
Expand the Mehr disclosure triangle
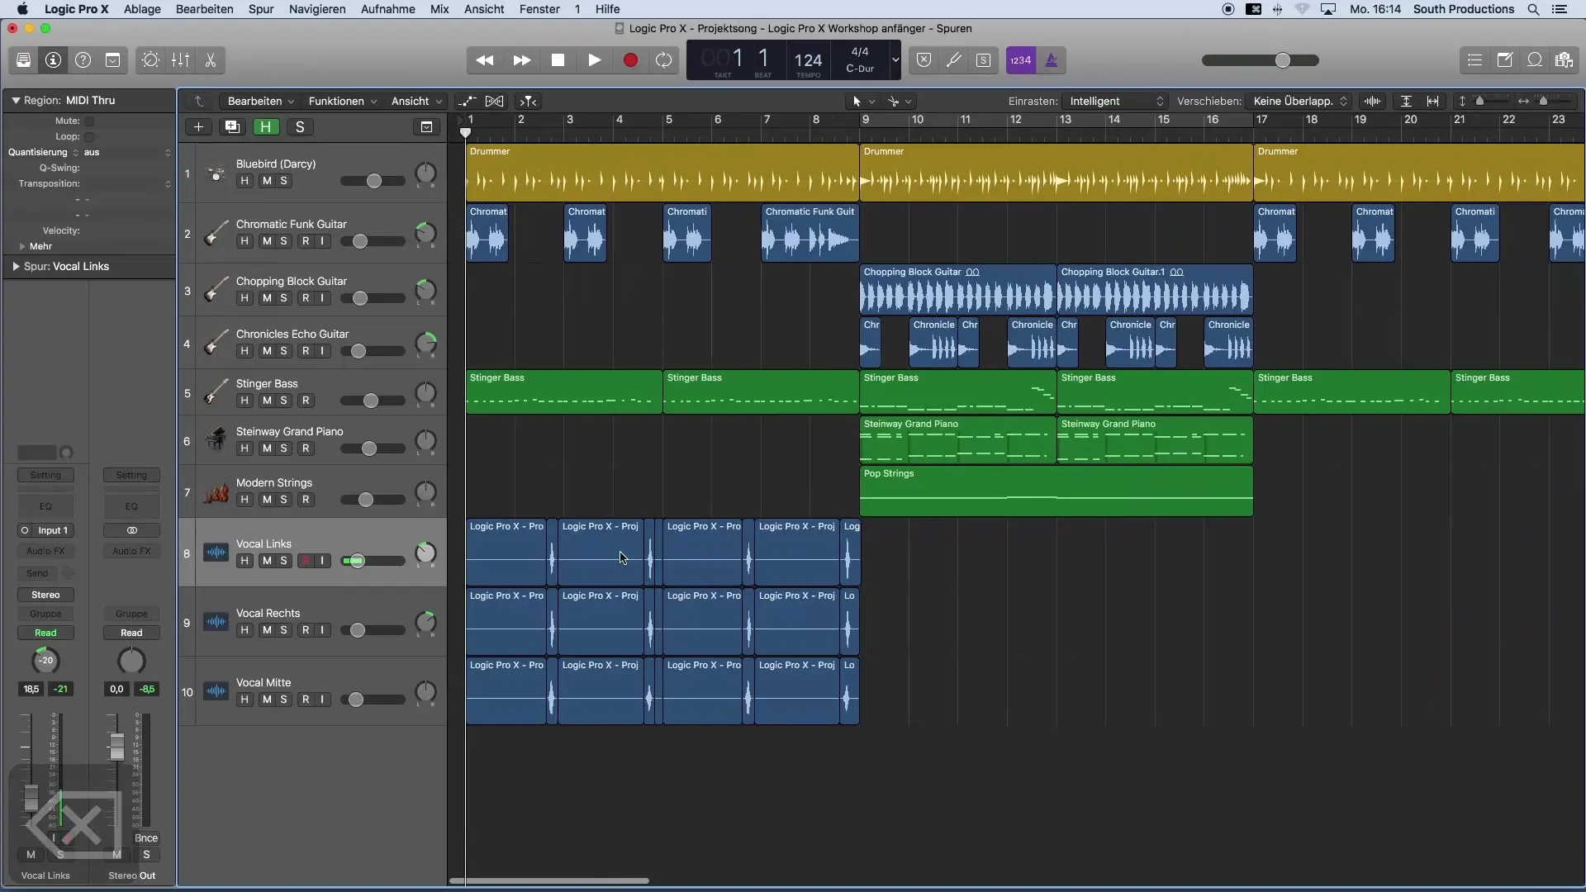(22, 246)
